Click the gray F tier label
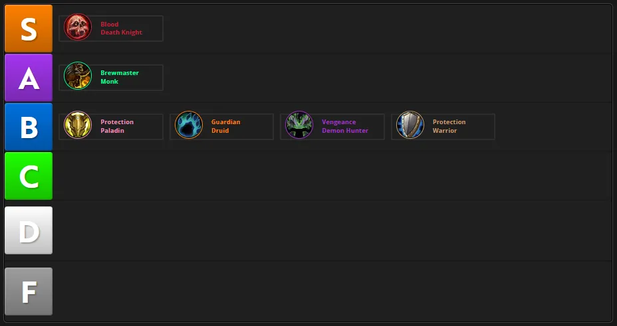The image size is (617, 326). (29, 291)
